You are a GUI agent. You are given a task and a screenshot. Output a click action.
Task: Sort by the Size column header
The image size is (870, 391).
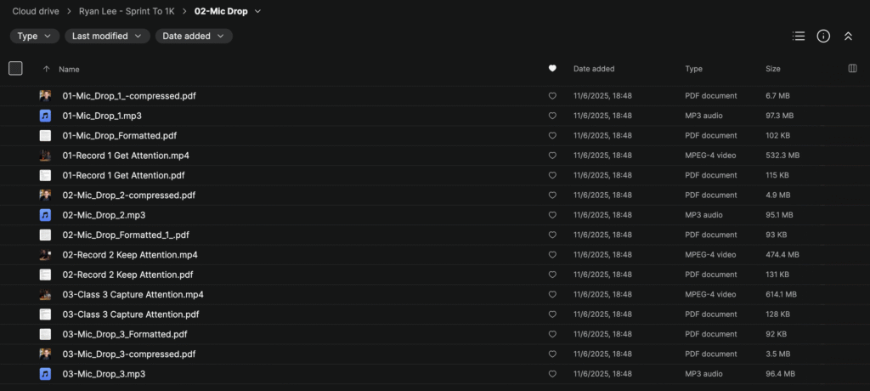(x=772, y=69)
